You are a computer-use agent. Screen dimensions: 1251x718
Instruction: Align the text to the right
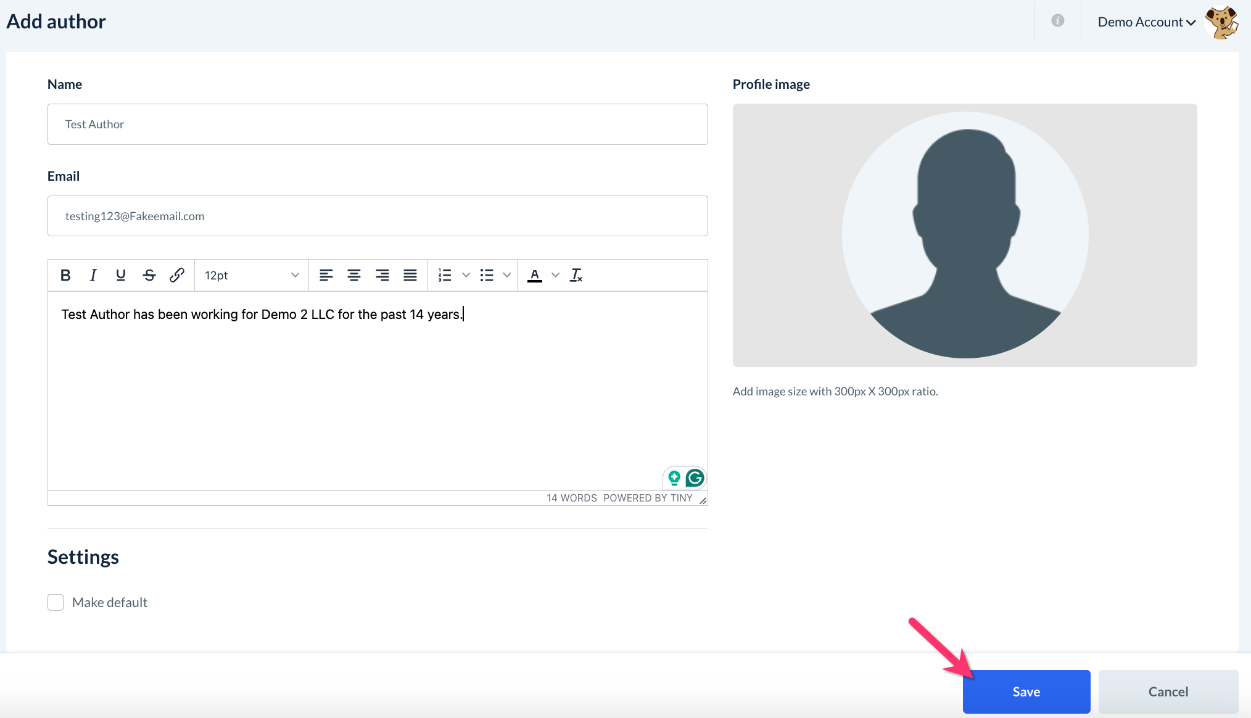point(382,275)
